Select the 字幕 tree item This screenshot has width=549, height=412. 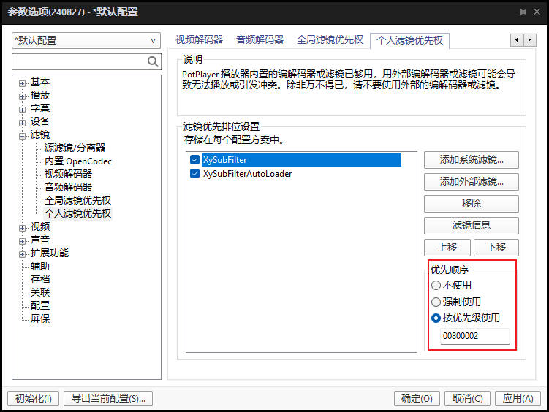click(40, 108)
